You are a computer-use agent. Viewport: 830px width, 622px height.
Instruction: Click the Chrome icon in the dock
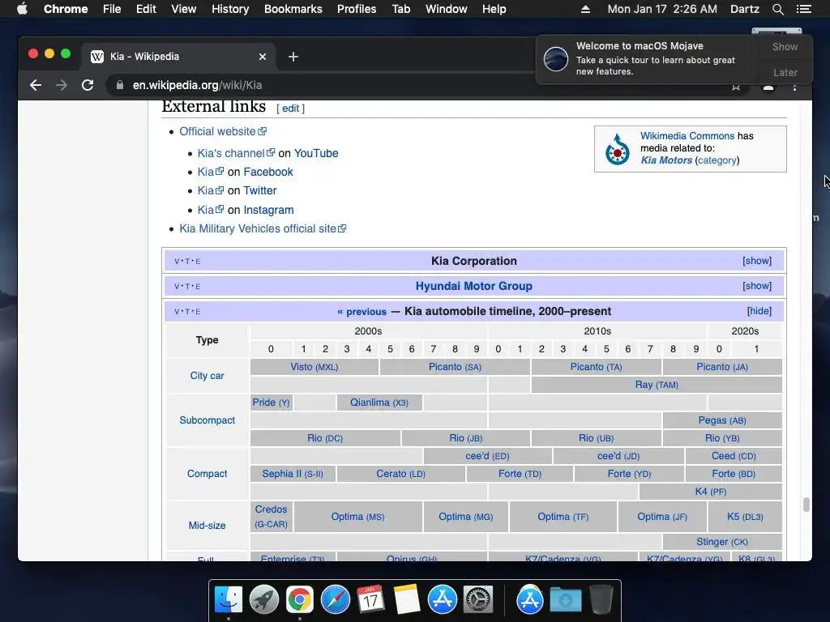pos(300,600)
